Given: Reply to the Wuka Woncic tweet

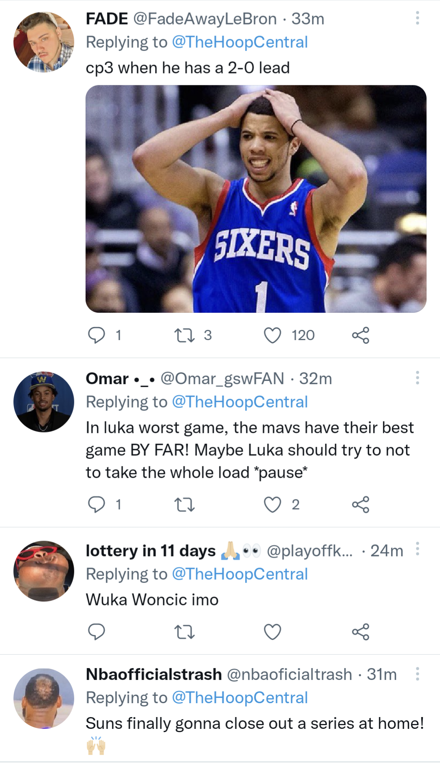Looking at the screenshot, I should click(x=97, y=632).
